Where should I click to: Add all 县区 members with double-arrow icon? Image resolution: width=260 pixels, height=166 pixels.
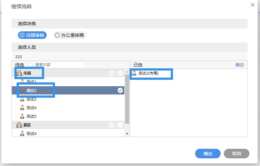point(112,125)
